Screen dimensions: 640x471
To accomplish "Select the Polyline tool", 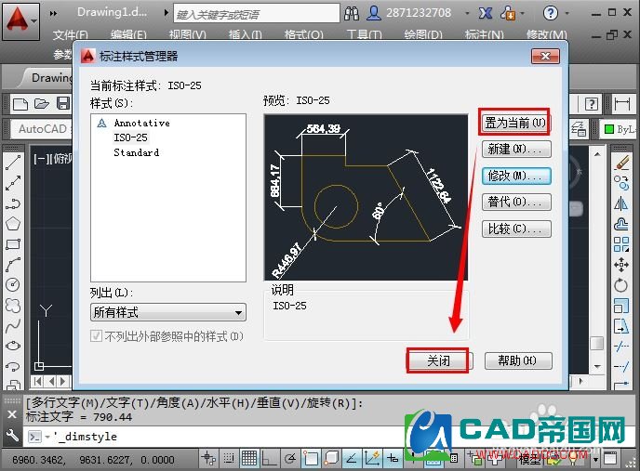I will point(13,203).
